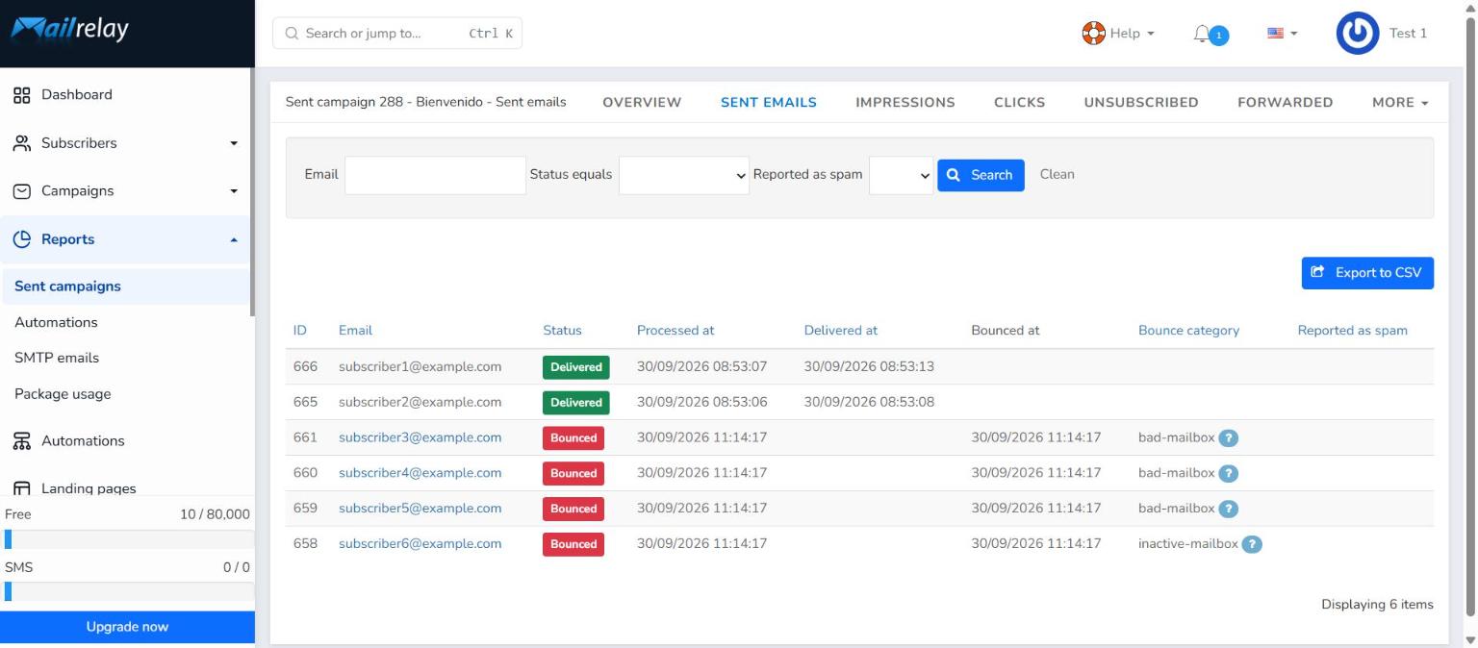Click the Automations flow icon
Image resolution: width=1478 pixels, height=648 pixels.
[x=21, y=441]
